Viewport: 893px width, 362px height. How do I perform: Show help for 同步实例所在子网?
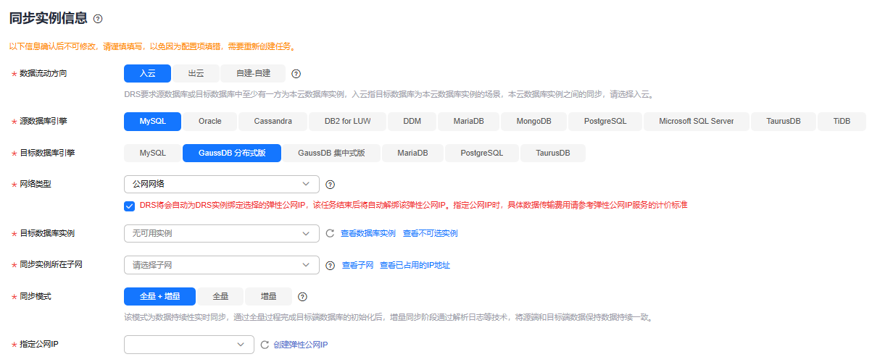[x=330, y=266]
